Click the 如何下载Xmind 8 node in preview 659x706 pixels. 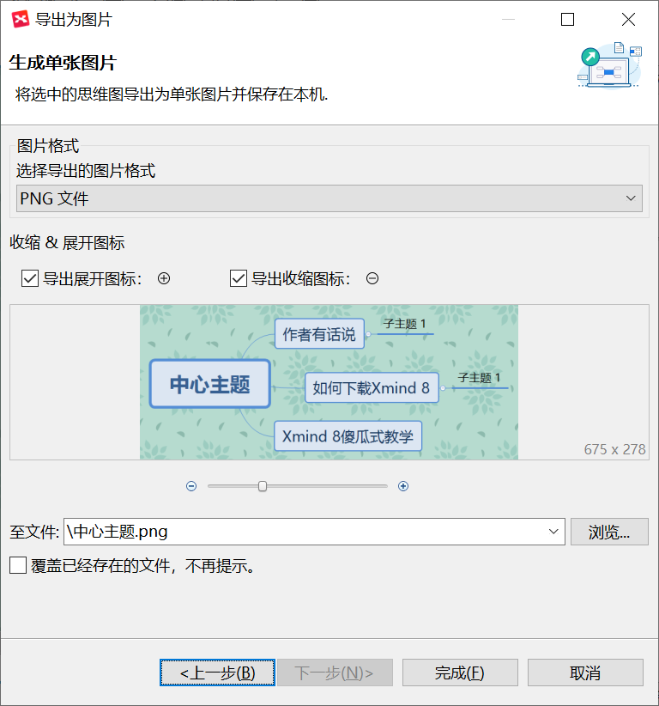pyautogui.click(x=372, y=387)
